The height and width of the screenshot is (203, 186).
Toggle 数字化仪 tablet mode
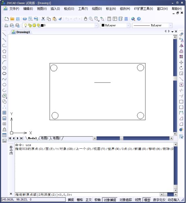pyautogui.click(x=159, y=200)
